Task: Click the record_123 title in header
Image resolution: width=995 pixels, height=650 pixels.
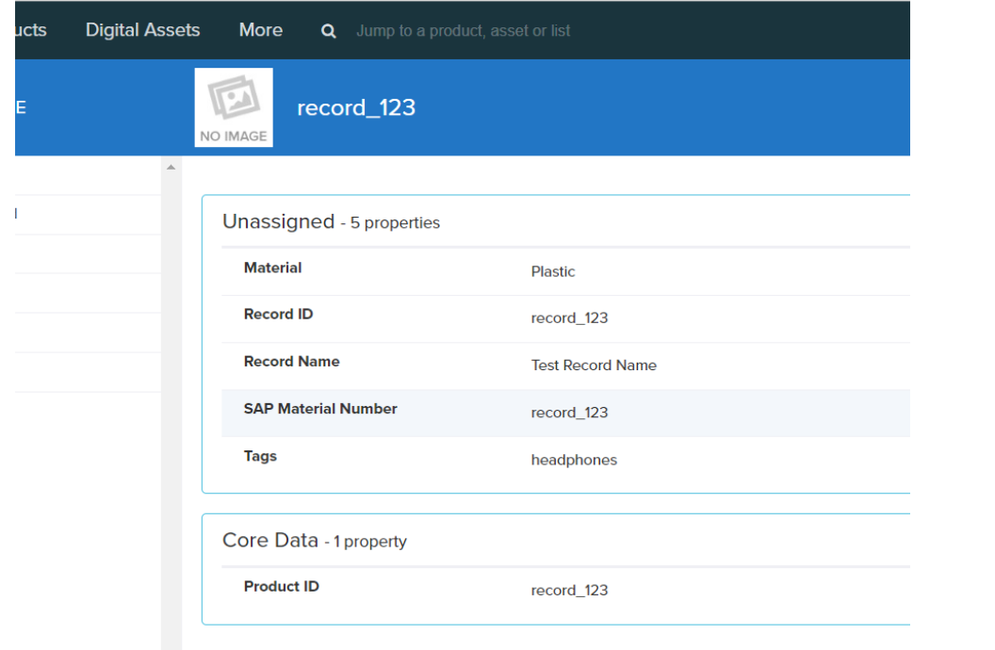Action: click(356, 107)
